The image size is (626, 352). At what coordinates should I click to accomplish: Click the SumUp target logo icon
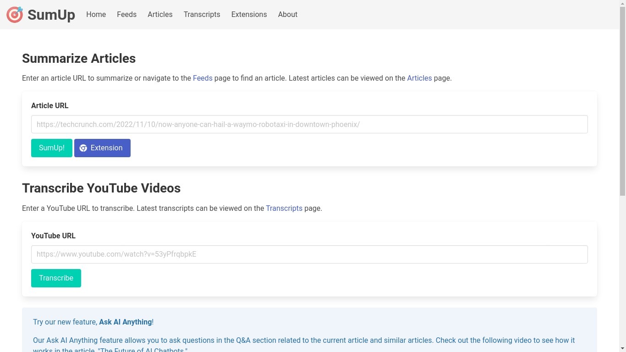tap(15, 15)
